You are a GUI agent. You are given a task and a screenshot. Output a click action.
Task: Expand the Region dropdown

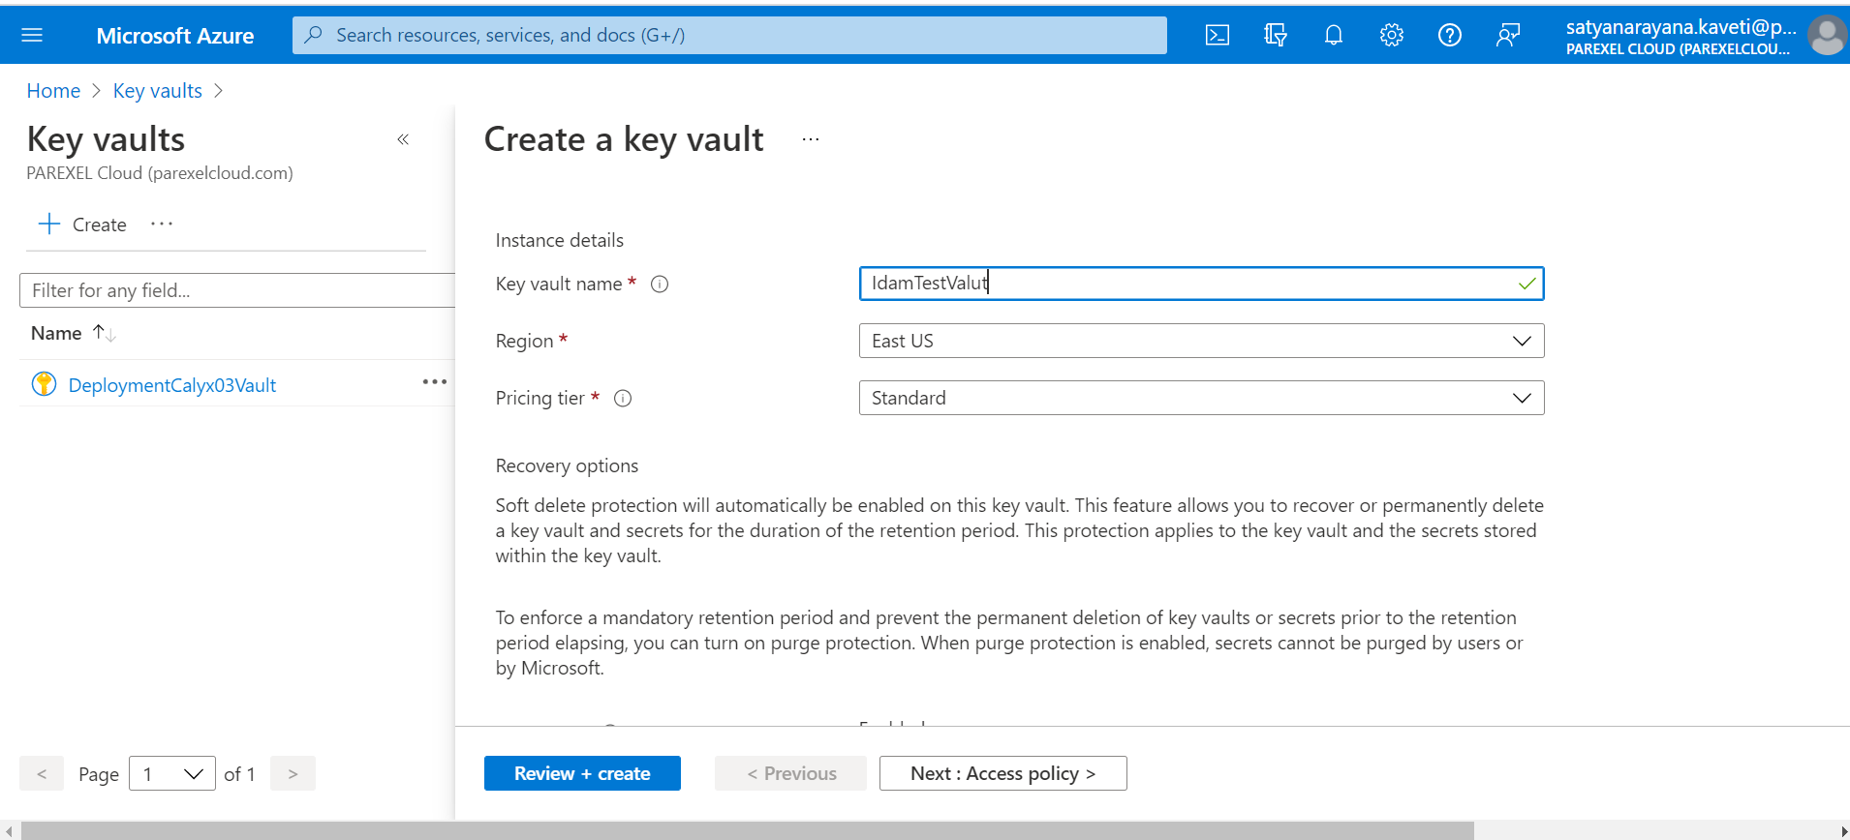[1201, 341]
